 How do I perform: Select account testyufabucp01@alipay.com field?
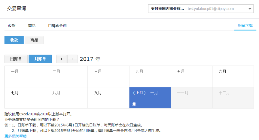[x=201, y=9]
